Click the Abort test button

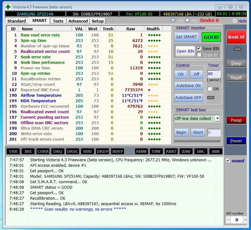coord(198,133)
